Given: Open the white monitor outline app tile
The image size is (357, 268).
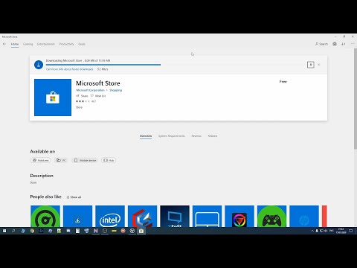Looking at the screenshot, I should coord(207,216).
